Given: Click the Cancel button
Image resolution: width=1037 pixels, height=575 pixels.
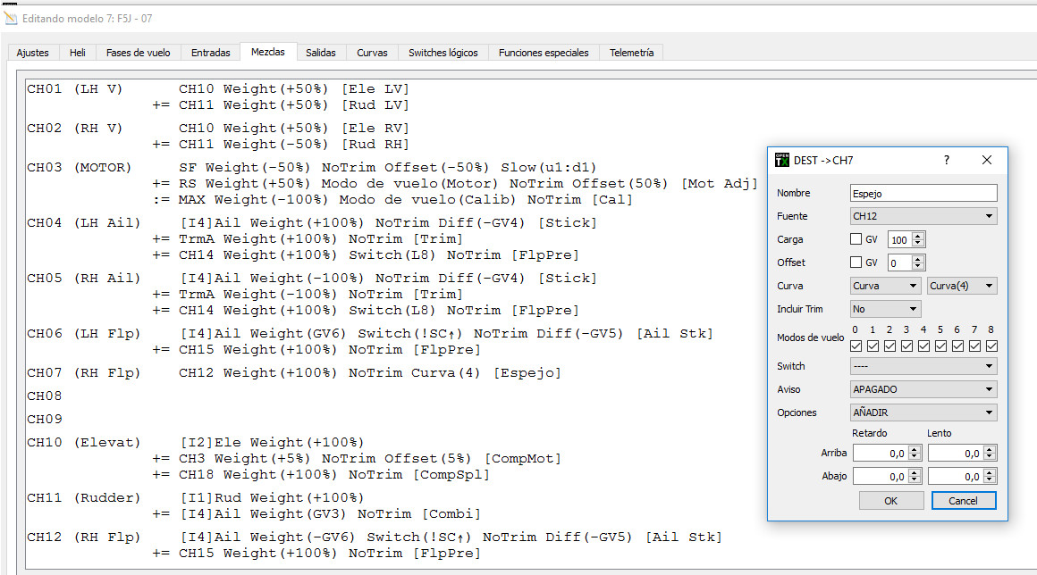Looking at the screenshot, I should pyautogui.click(x=963, y=501).
